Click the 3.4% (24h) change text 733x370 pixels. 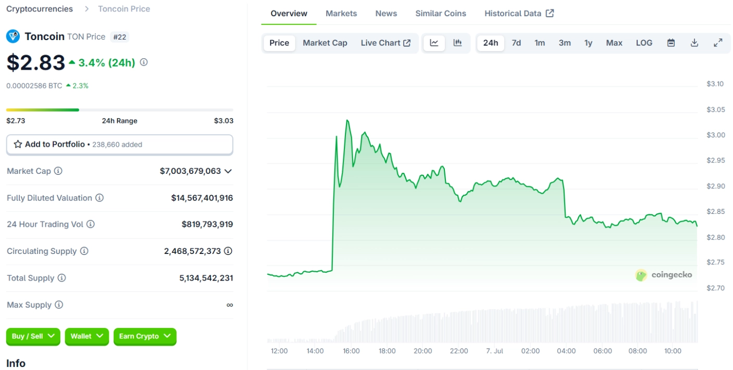pos(107,63)
